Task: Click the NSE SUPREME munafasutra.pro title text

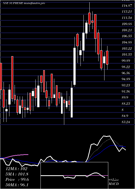Action: coord(24,3)
